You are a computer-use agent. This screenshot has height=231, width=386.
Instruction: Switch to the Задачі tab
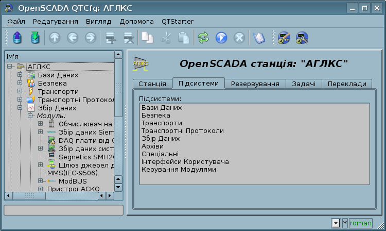[304, 84]
